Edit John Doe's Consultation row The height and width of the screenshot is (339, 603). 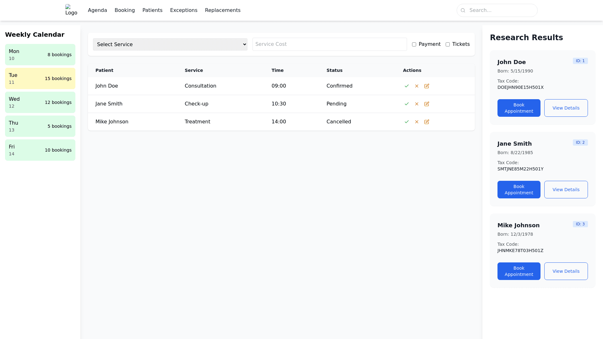coord(426,86)
